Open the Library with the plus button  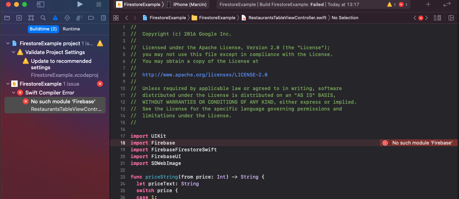(428, 4)
